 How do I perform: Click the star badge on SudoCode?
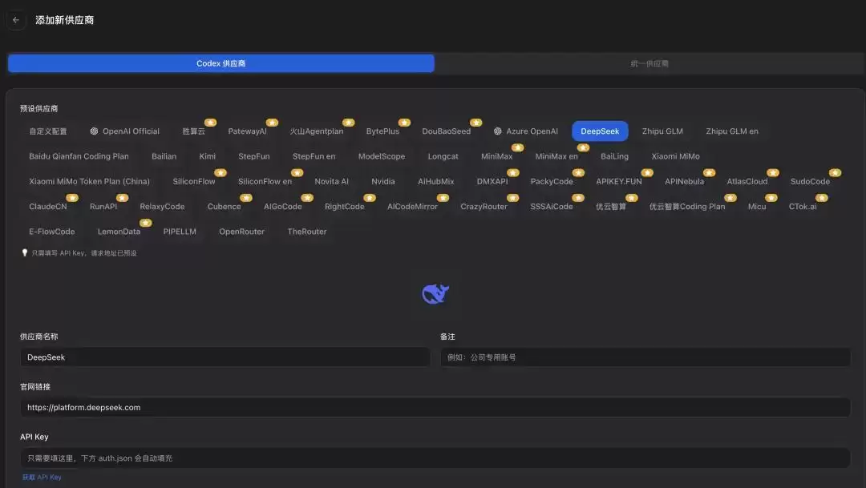pos(835,173)
